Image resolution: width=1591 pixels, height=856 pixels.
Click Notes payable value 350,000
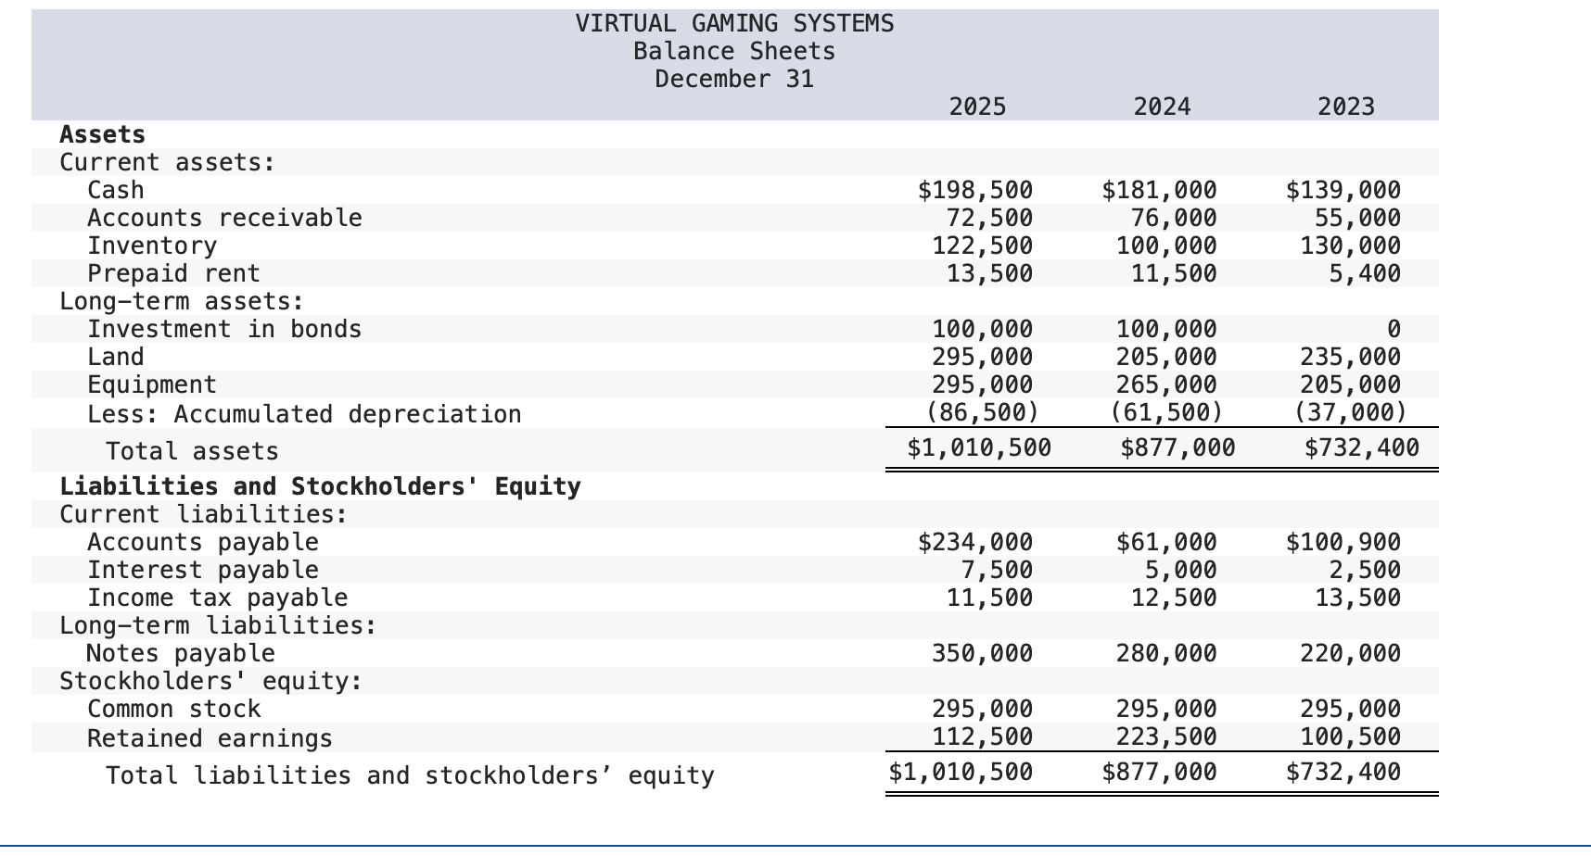[x=982, y=653]
